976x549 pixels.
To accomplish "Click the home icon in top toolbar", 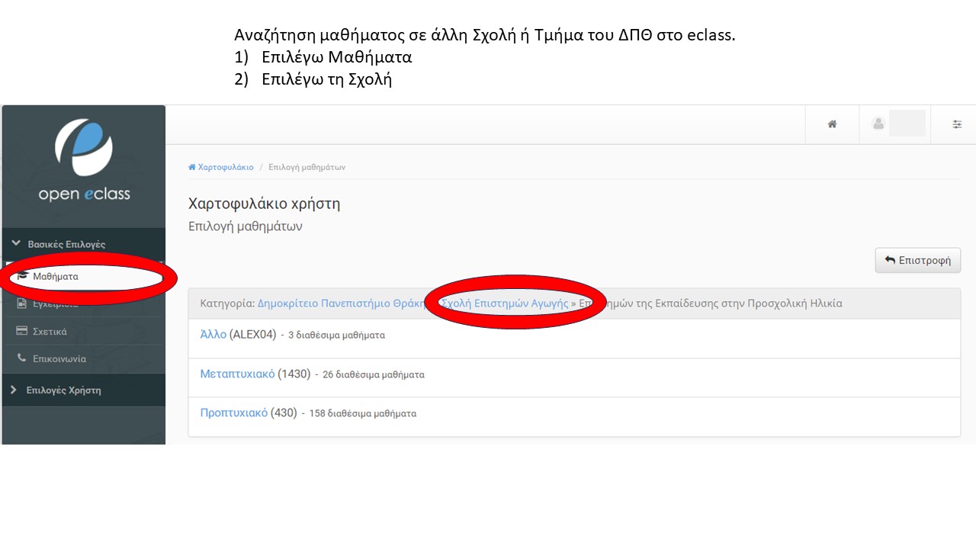I will click(x=832, y=124).
